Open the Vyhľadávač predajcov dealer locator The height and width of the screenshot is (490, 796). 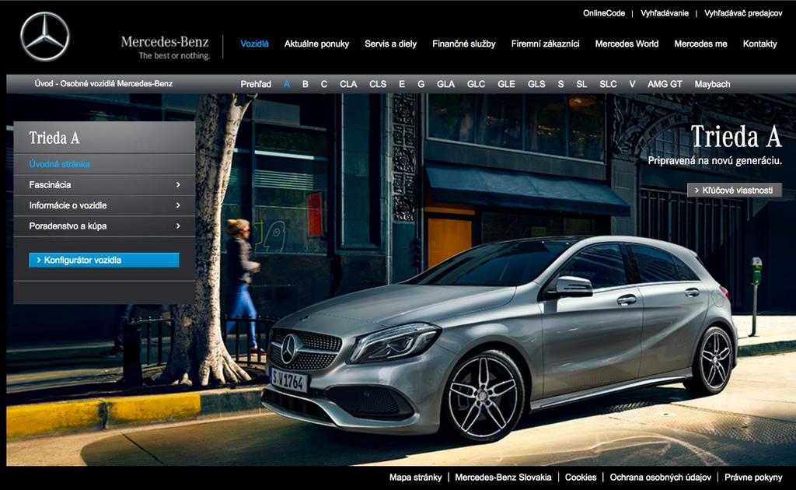(x=743, y=13)
